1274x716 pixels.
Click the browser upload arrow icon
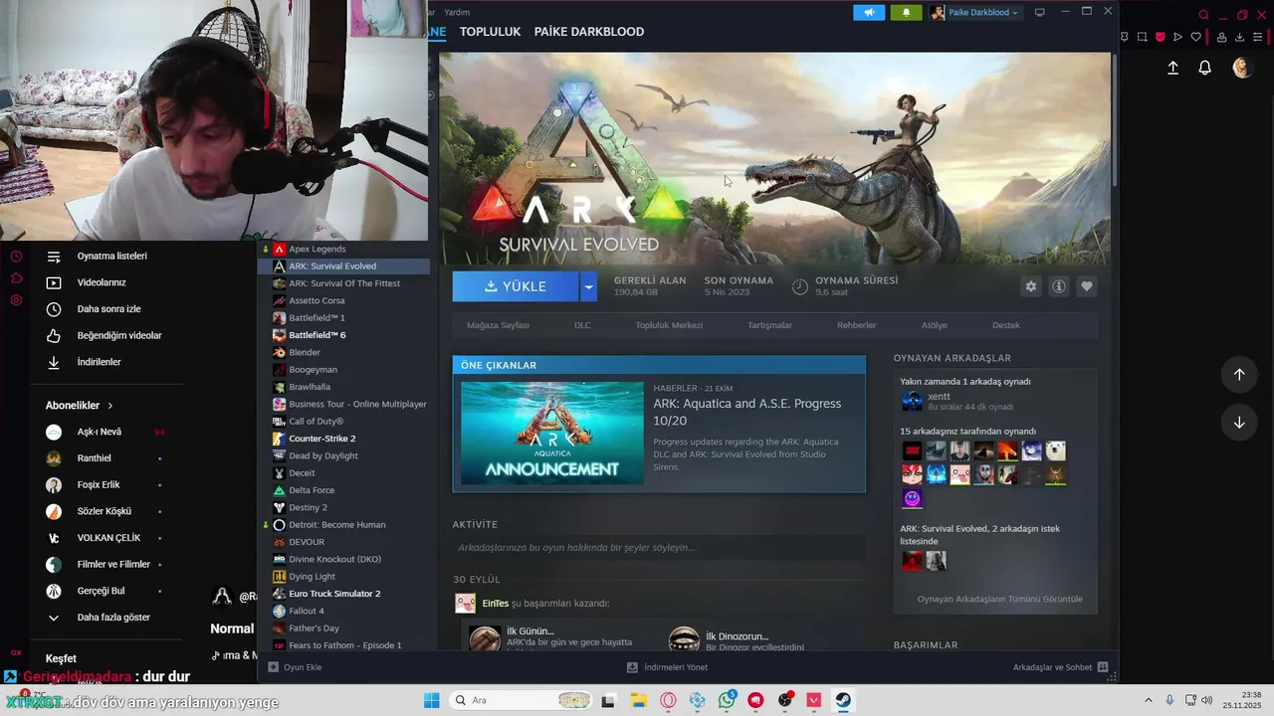tap(1172, 68)
